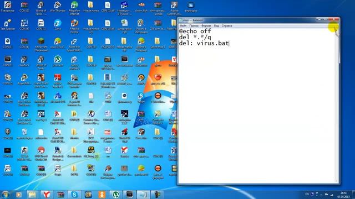The width and height of the screenshot is (355, 199).
Task: Click the 'del *.*/q' line
Action: tap(195, 37)
